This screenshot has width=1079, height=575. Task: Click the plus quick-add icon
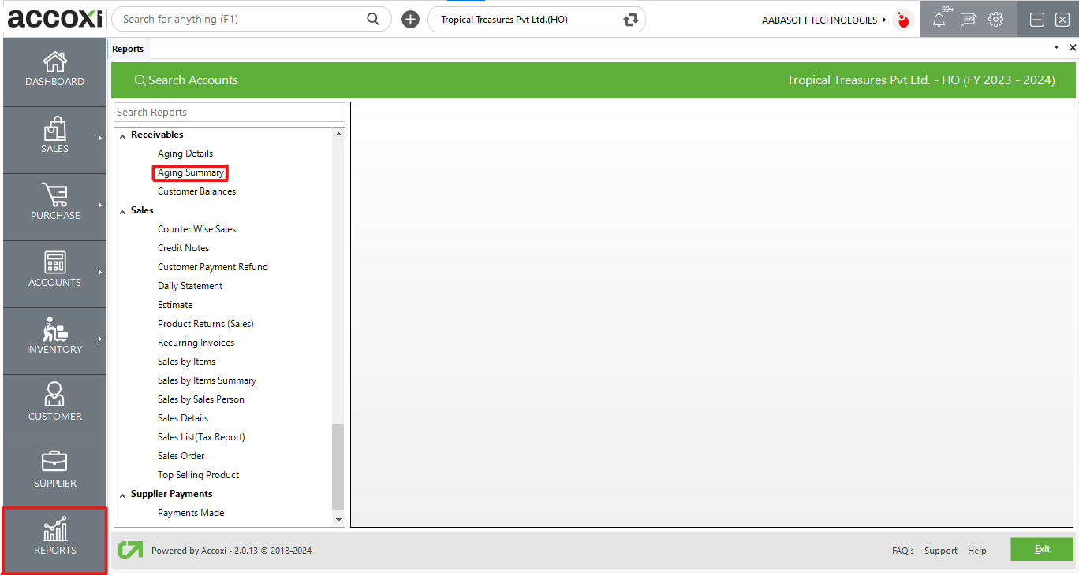point(410,20)
